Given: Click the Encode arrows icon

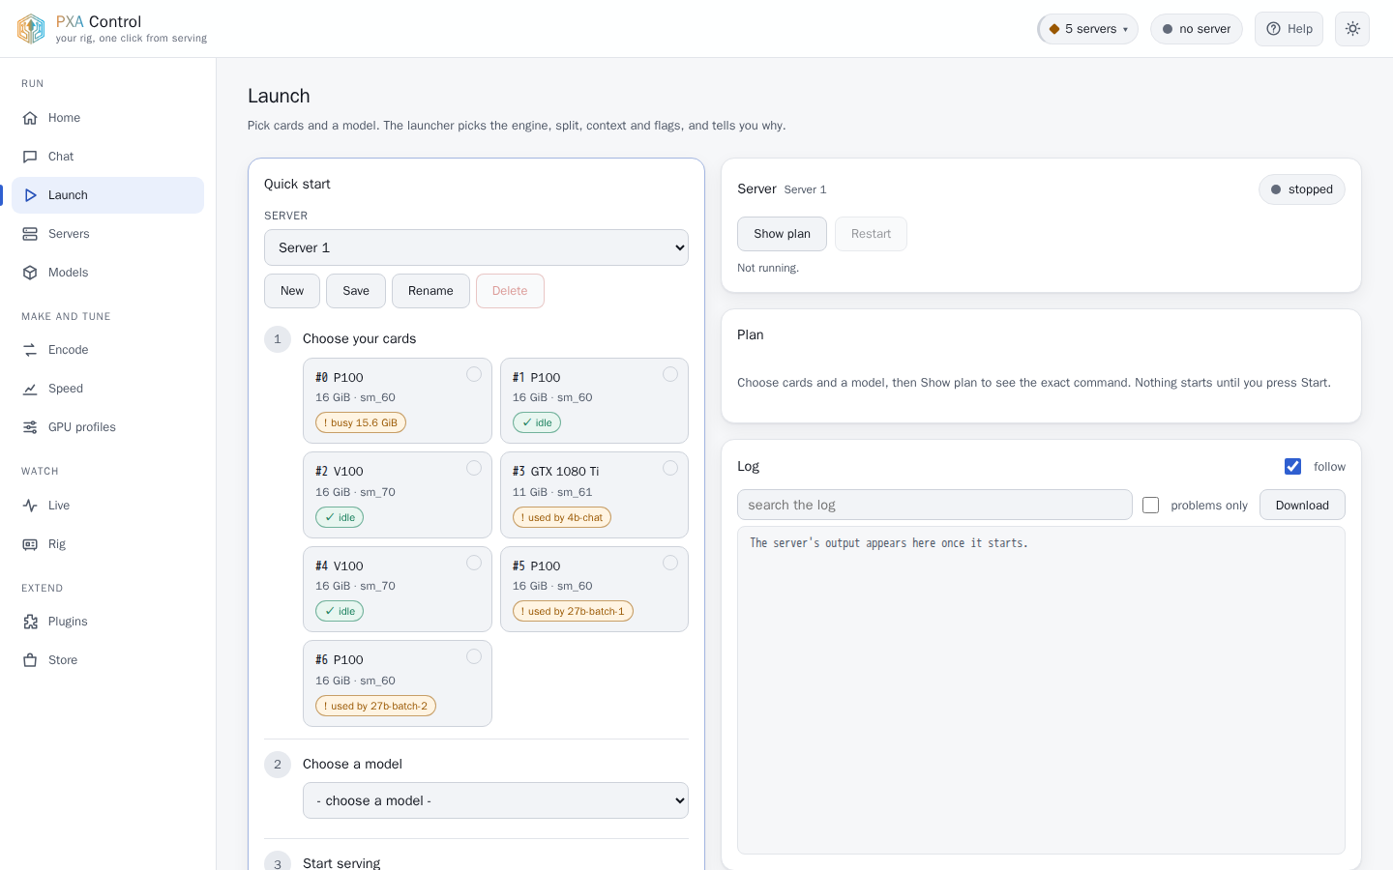Looking at the screenshot, I should tap(30, 350).
